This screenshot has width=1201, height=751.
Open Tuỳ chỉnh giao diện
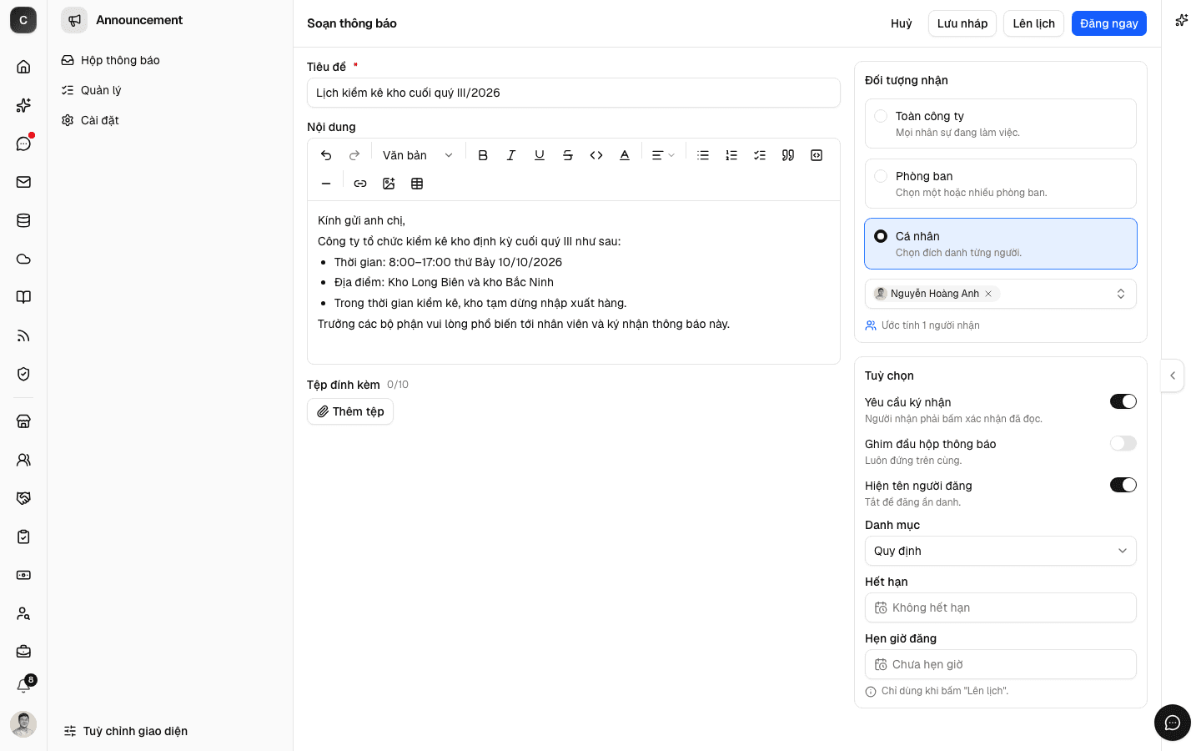[126, 731]
